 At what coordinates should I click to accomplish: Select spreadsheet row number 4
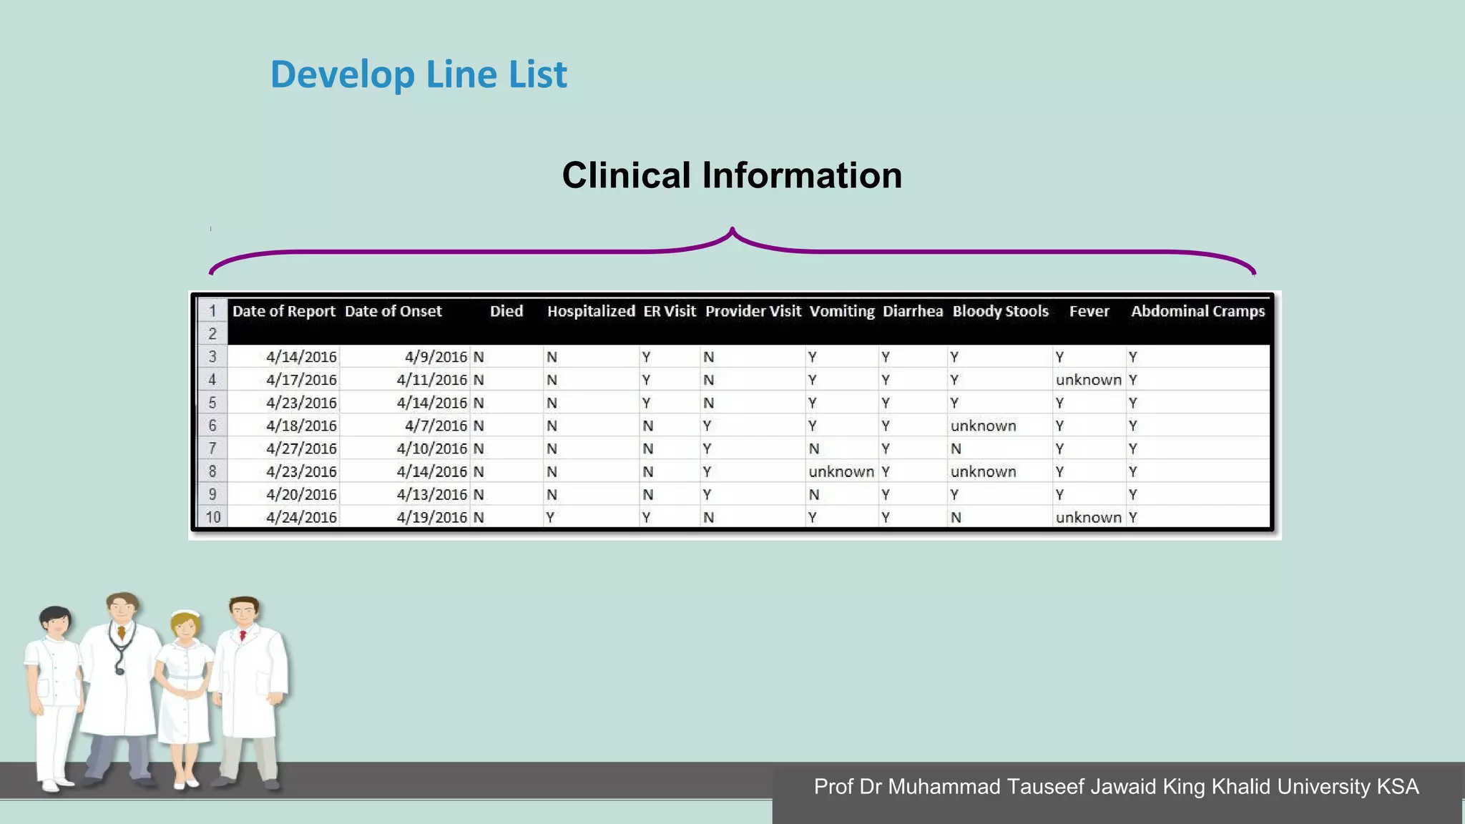coord(212,380)
